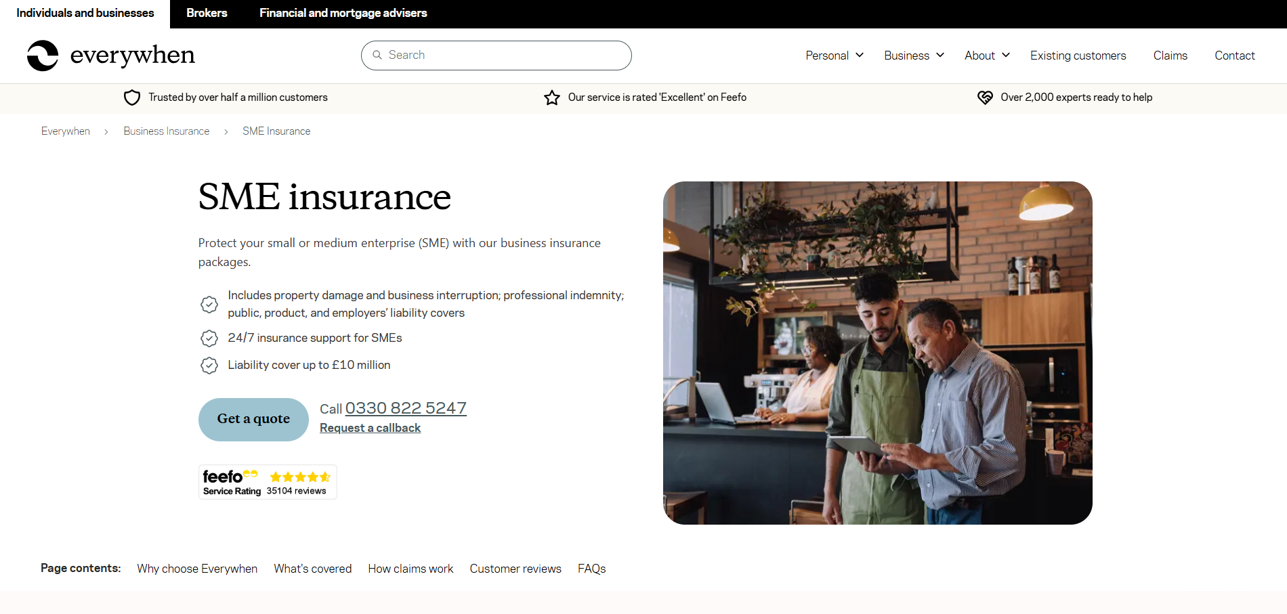This screenshot has height=614, width=1287.
Task: Open Everywhen breadcrumb link
Action: point(66,131)
